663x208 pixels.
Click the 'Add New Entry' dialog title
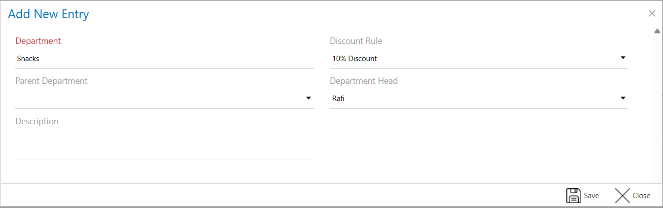(x=48, y=14)
